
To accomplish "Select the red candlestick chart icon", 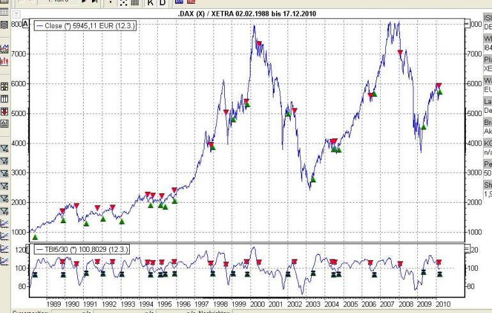I will coord(4,61).
